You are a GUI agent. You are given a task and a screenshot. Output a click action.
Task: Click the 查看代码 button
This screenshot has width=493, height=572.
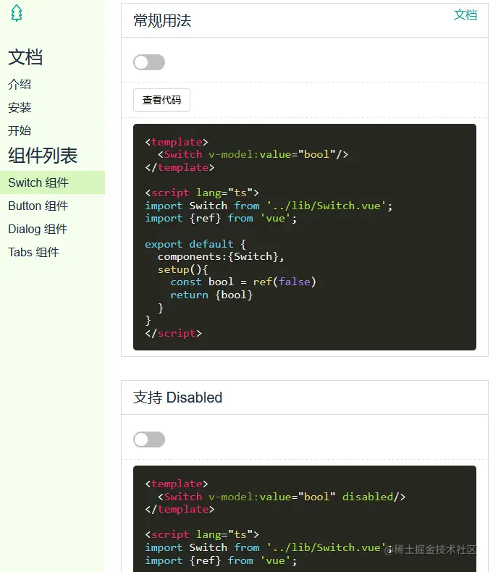pos(161,100)
